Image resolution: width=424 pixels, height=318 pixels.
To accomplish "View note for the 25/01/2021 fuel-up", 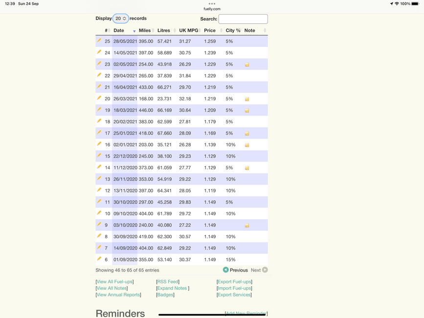I will (247, 134).
